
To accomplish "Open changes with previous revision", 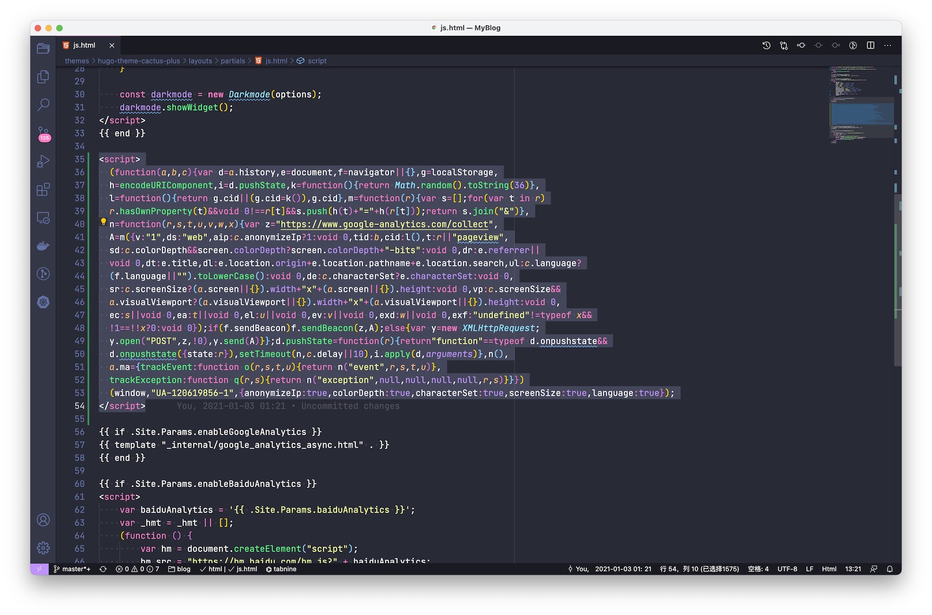I will pyautogui.click(x=801, y=45).
